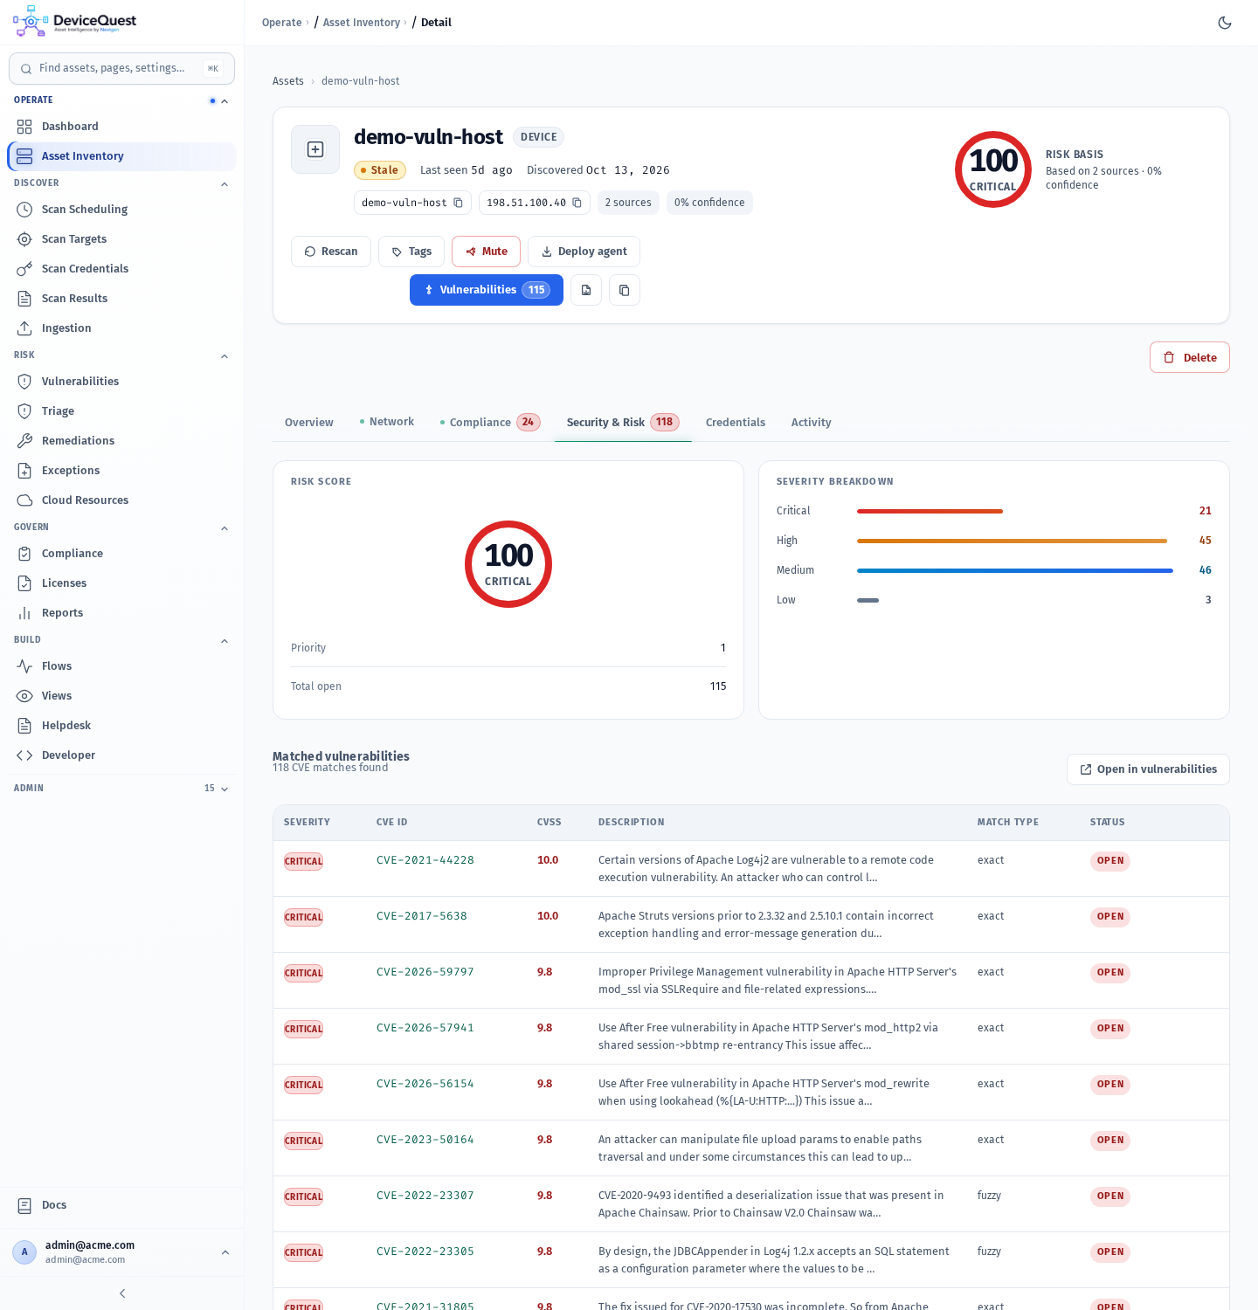Click the Medium severity bar

click(1015, 570)
